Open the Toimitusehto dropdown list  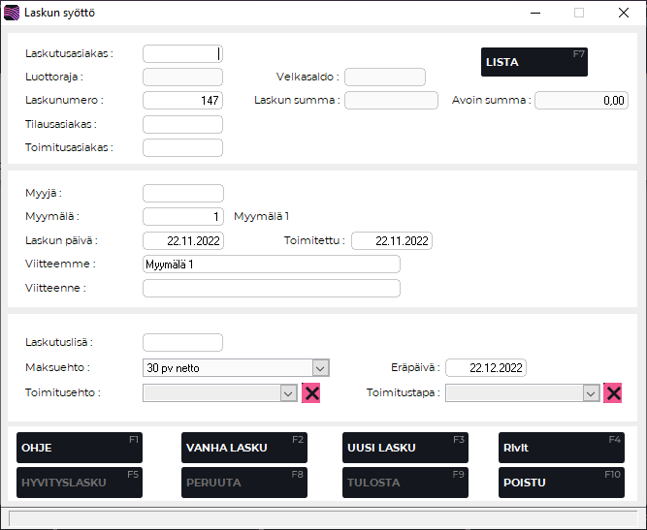(x=287, y=392)
